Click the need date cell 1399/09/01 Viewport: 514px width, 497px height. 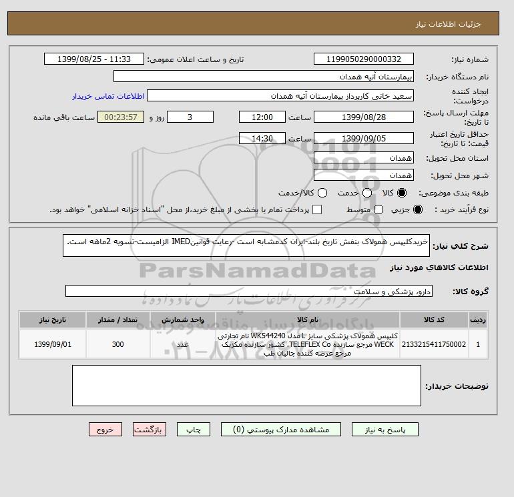point(53,344)
